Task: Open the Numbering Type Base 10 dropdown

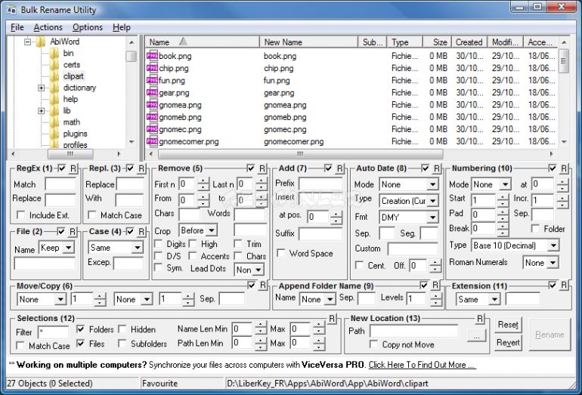Action: (x=553, y=245)
